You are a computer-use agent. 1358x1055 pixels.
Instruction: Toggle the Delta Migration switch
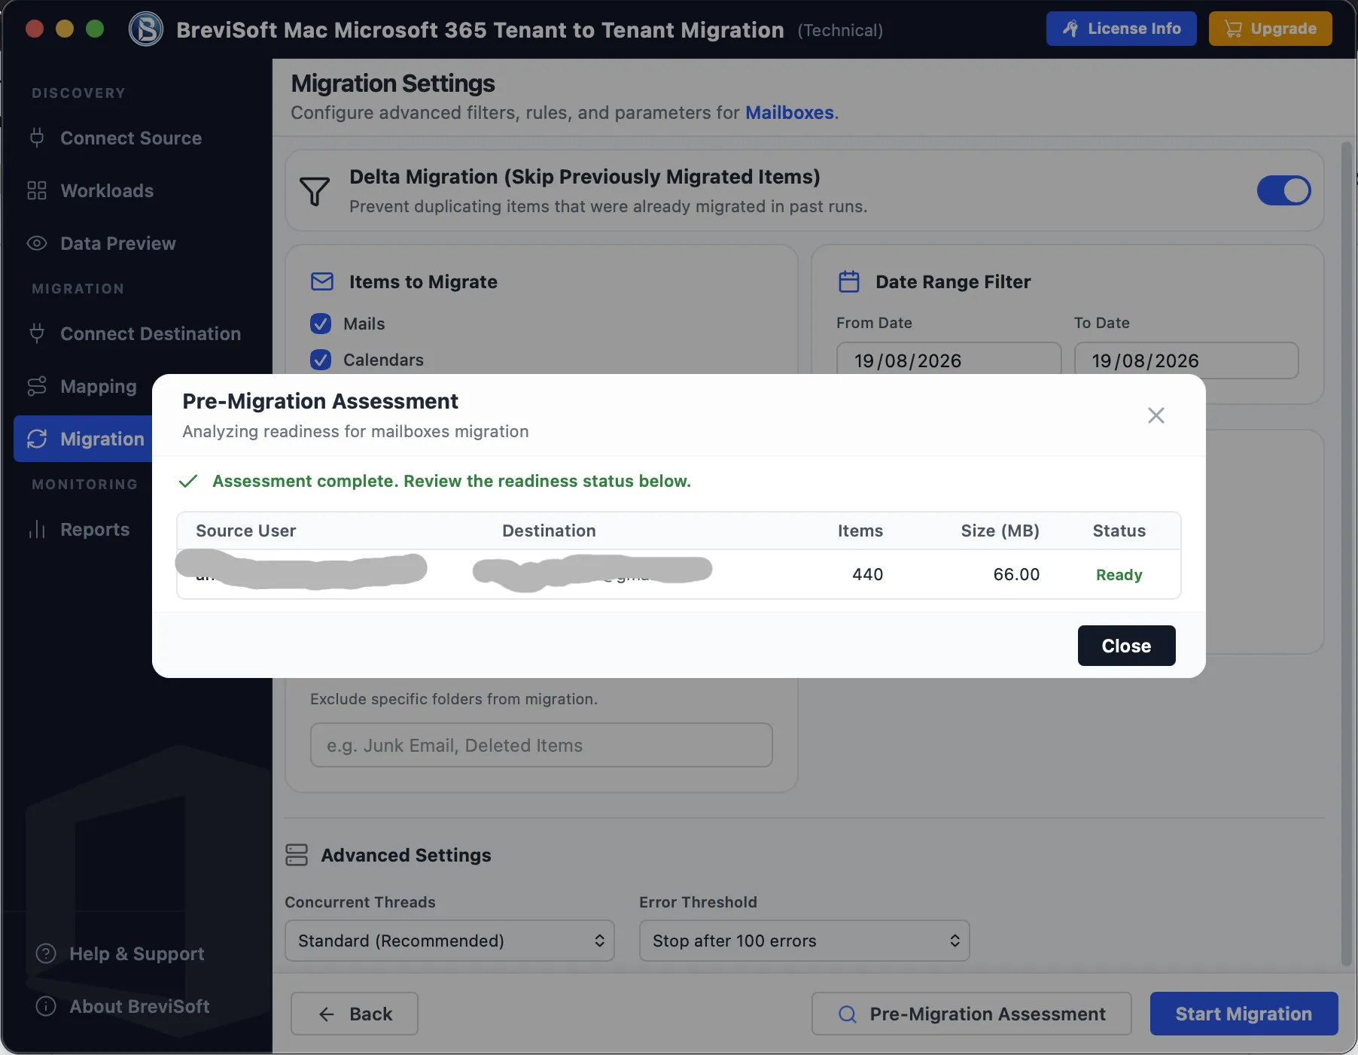(x=1283, y=190)
